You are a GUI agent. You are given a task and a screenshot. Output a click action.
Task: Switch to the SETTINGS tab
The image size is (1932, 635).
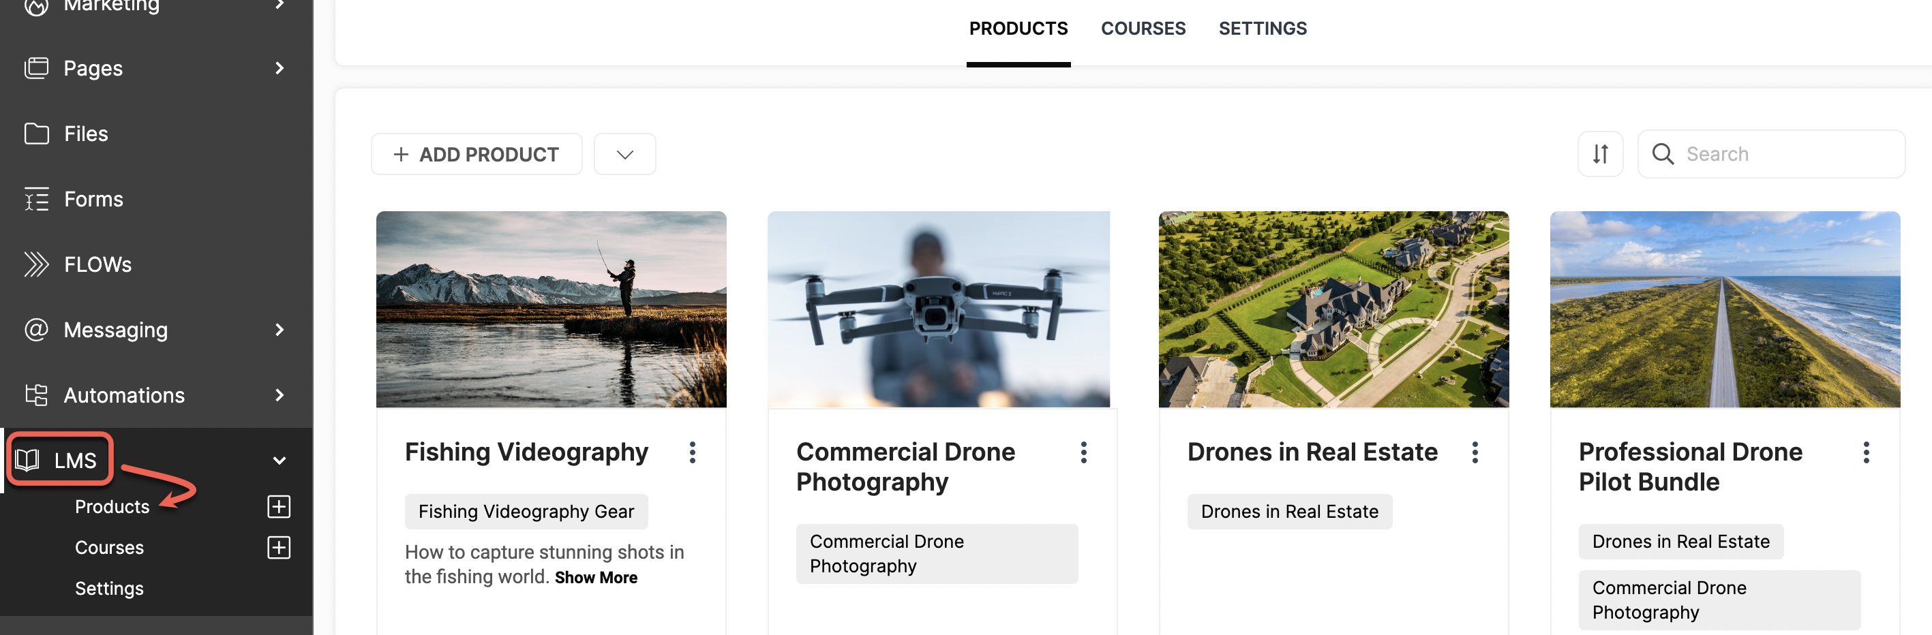[1263, 29]
